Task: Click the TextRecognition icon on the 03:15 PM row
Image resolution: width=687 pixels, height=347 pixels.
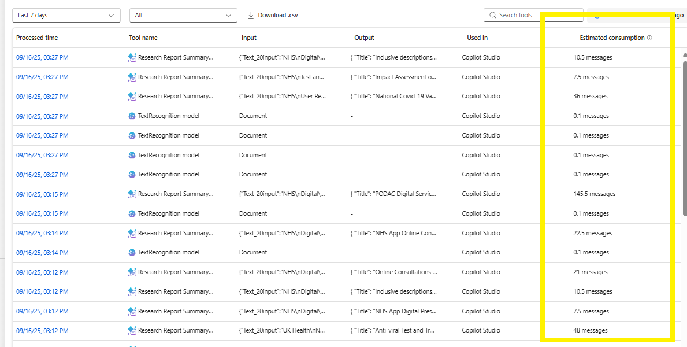Action: click(132, 213)
